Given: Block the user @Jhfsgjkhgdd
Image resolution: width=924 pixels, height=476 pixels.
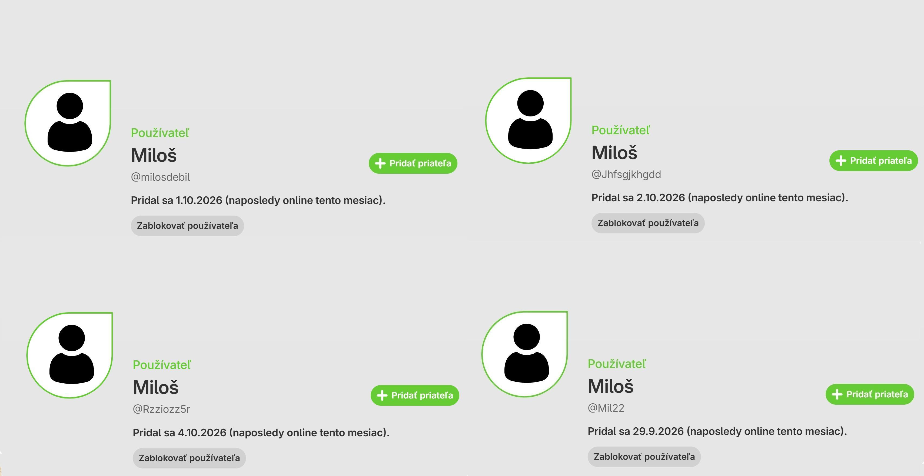Looking at the screenshot, I should [648, 223].
